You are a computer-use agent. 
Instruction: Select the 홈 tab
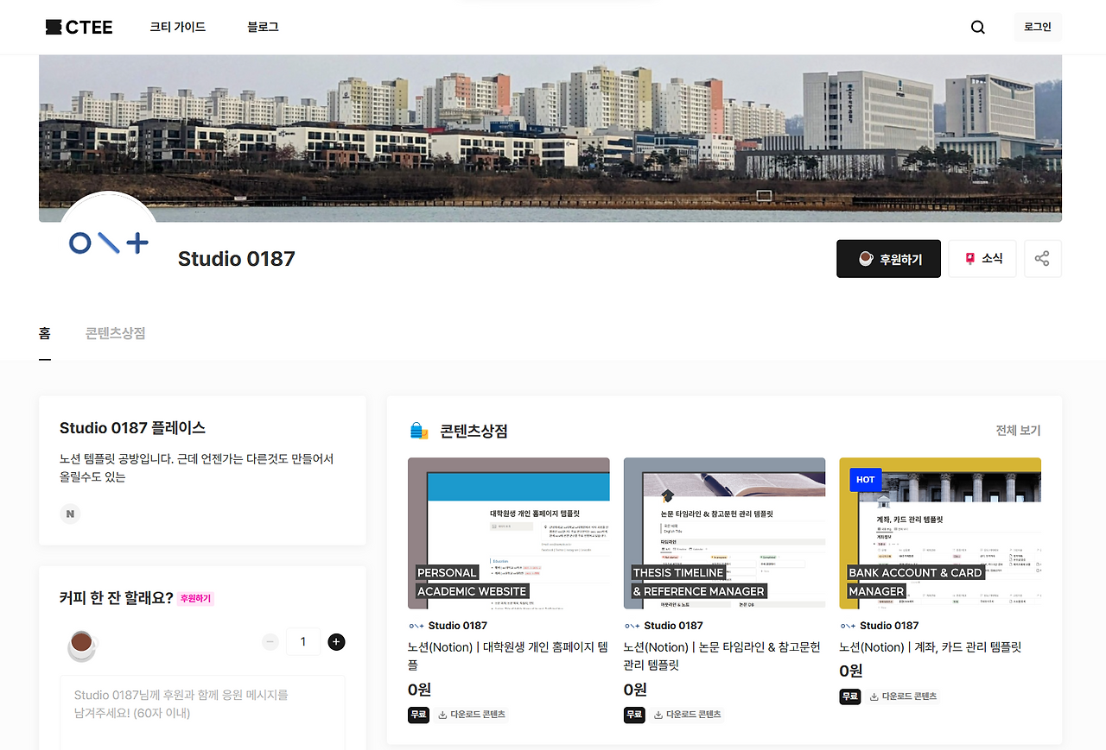(x=45, y=333)
